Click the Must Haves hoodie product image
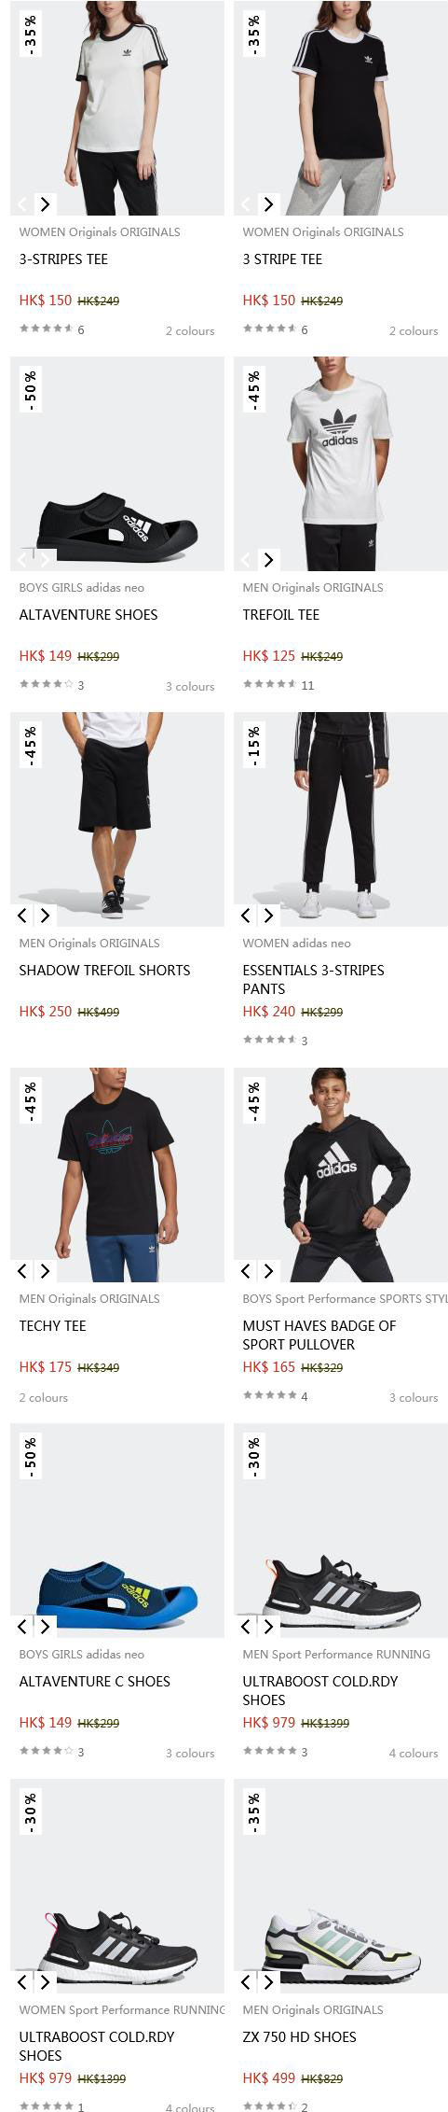 [341, 1175]
